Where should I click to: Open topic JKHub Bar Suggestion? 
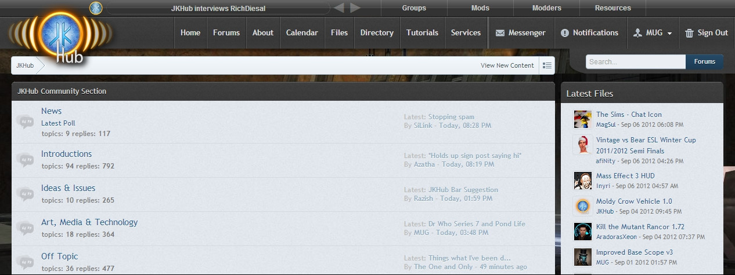(x=463, y=190)
